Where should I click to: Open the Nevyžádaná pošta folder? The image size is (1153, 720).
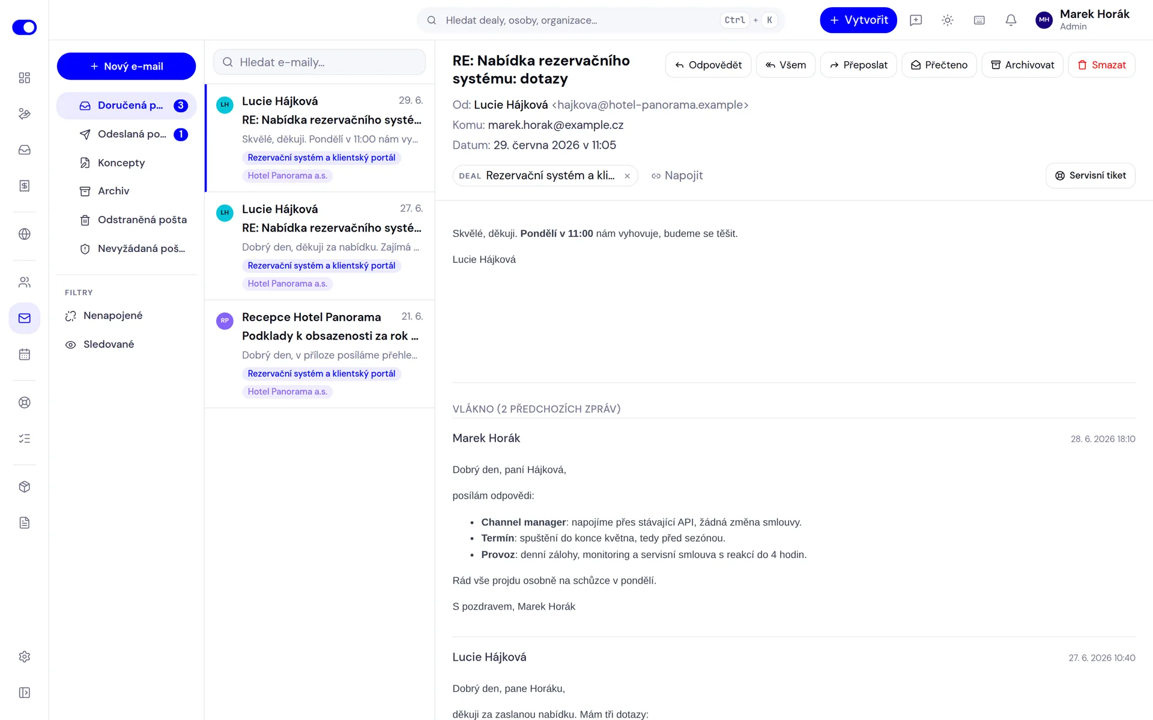[x=126, y=248]
